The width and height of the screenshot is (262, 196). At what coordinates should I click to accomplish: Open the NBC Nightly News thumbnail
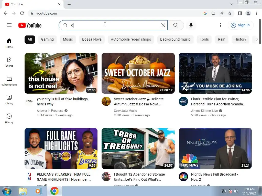[215, 148]
